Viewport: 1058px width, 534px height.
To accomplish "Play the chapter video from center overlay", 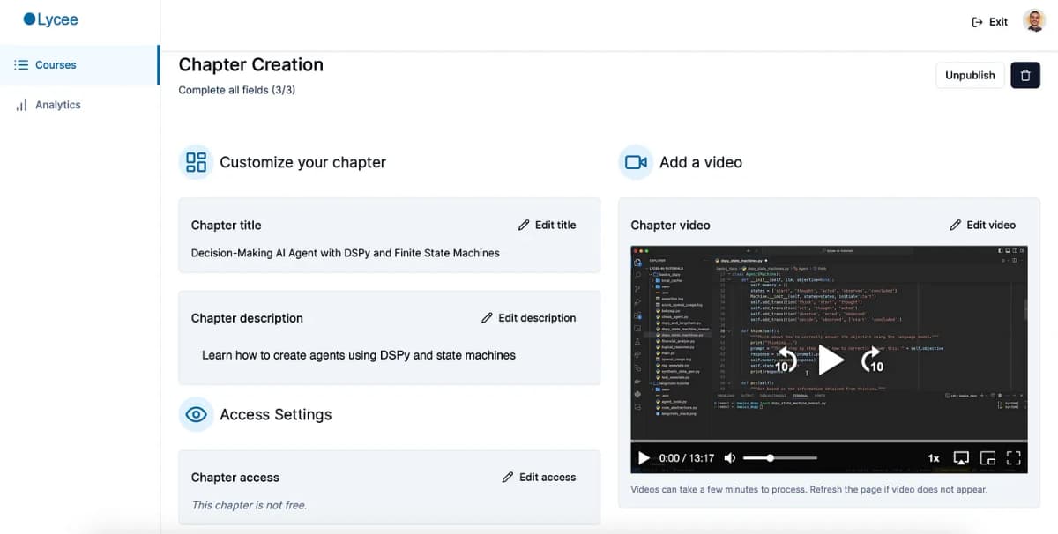I will (830, 360).
